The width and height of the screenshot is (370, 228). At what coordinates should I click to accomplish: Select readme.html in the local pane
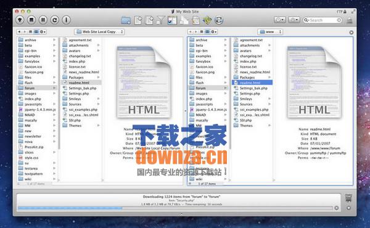[x=81, y=83]
